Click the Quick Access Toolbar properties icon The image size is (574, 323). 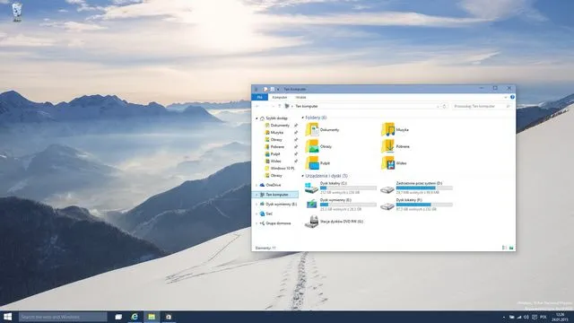[x=265, y=89]
